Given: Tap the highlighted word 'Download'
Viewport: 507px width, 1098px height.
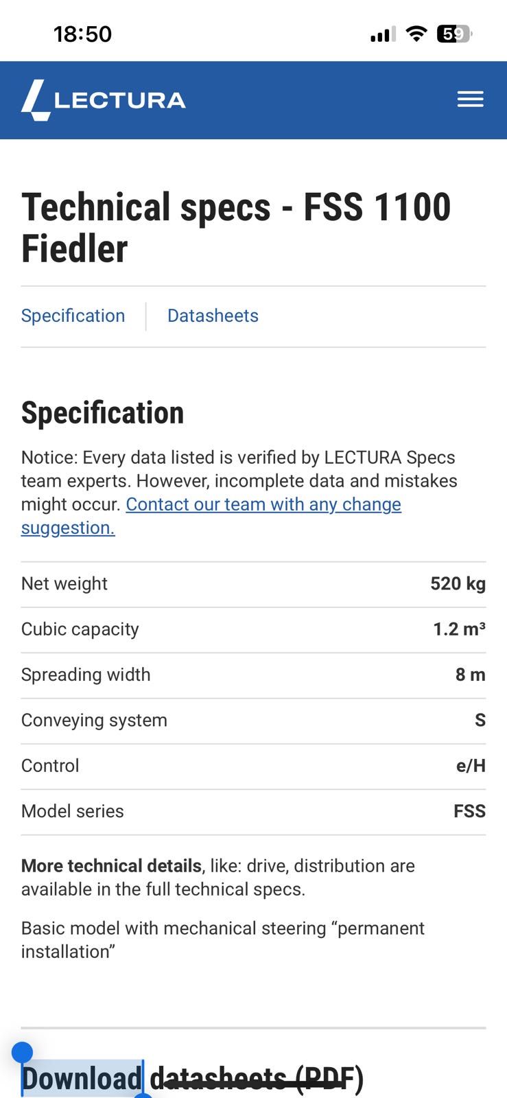Looking at the screenshot, I should click(x=82, y=1078).
